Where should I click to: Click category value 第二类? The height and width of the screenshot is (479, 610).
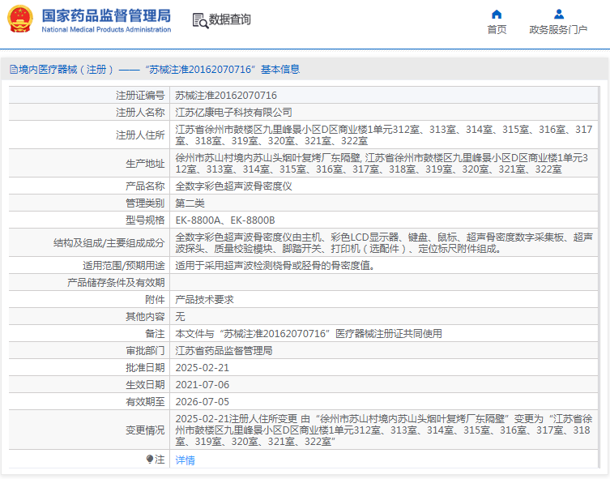190,203
